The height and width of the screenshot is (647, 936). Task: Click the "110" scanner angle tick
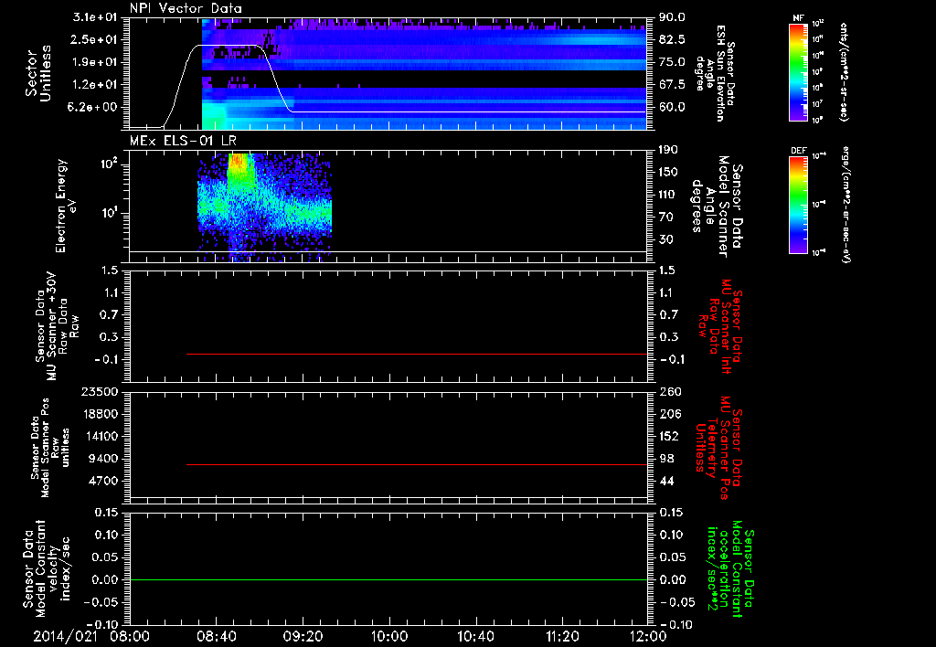click(668, 195)
